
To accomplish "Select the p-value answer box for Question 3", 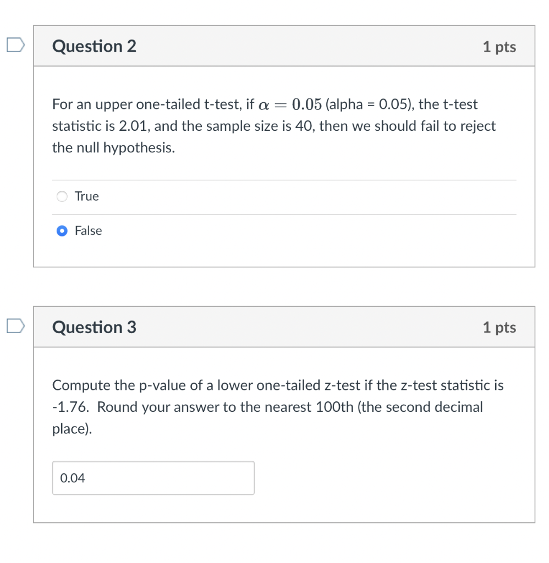I will (153, 478).
